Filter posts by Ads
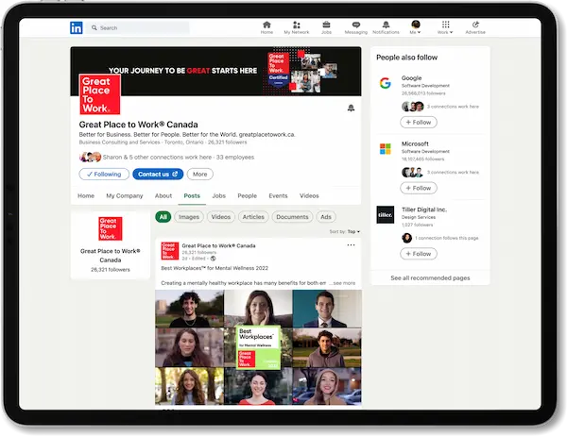Viewport: 567px width, 436px height. (326, 217)
